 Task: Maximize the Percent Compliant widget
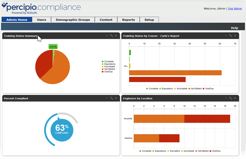click(x=112, y=98)
